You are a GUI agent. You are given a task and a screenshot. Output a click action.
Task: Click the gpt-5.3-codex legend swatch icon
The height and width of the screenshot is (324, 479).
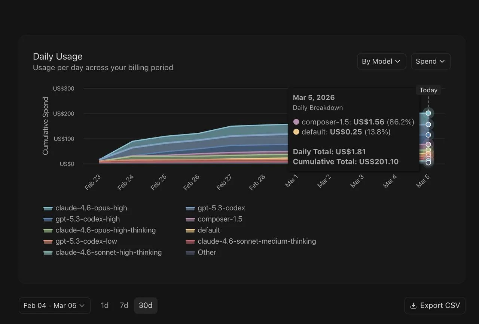point(190,208)
